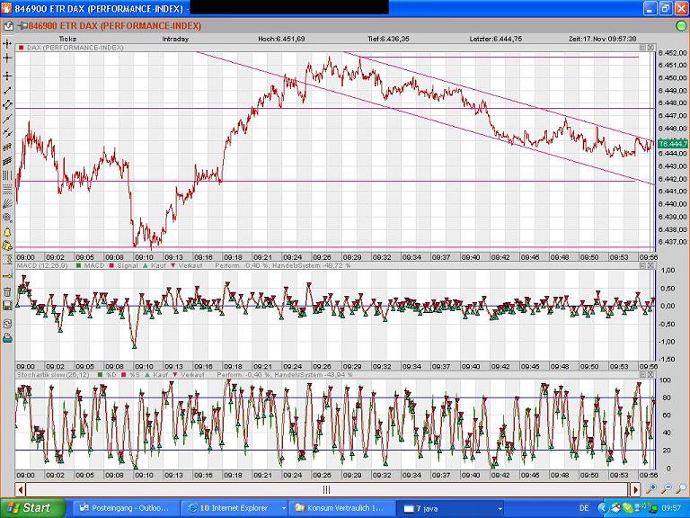Click the chart export icon beside the pin
Image resolution: width=690 pixels, height=518 pixels.
8,26
